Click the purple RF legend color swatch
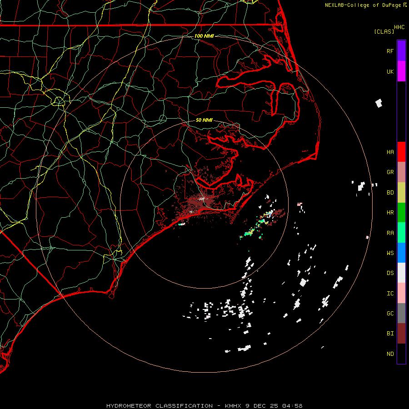Screen dimensions: 409x409 pos(401,51)
